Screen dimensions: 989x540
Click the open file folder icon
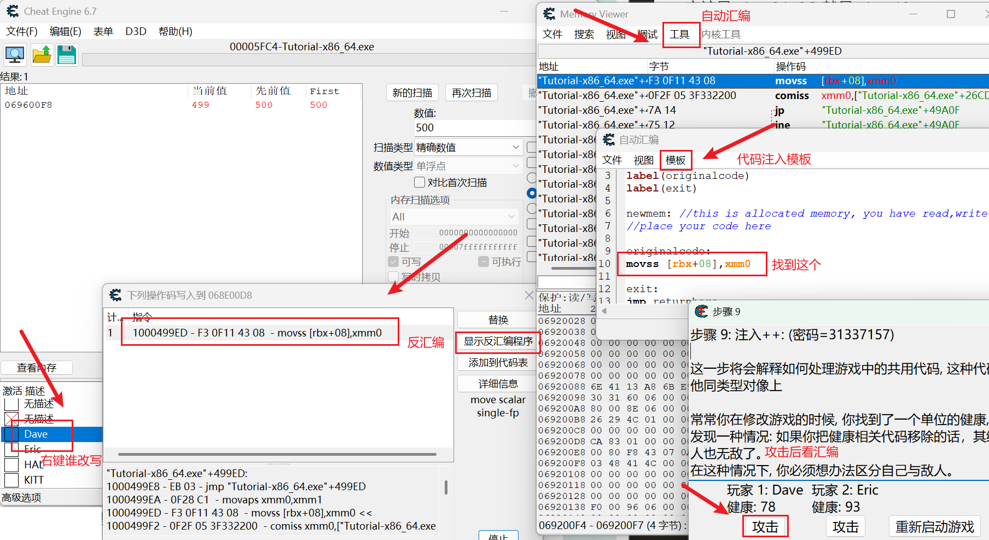[42, 55]
